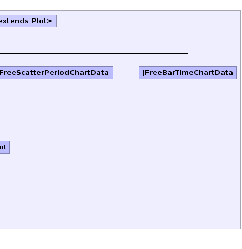
Task: Click the vertical connector above FreeScatterPeriodChartData
Action: (53, 60)
